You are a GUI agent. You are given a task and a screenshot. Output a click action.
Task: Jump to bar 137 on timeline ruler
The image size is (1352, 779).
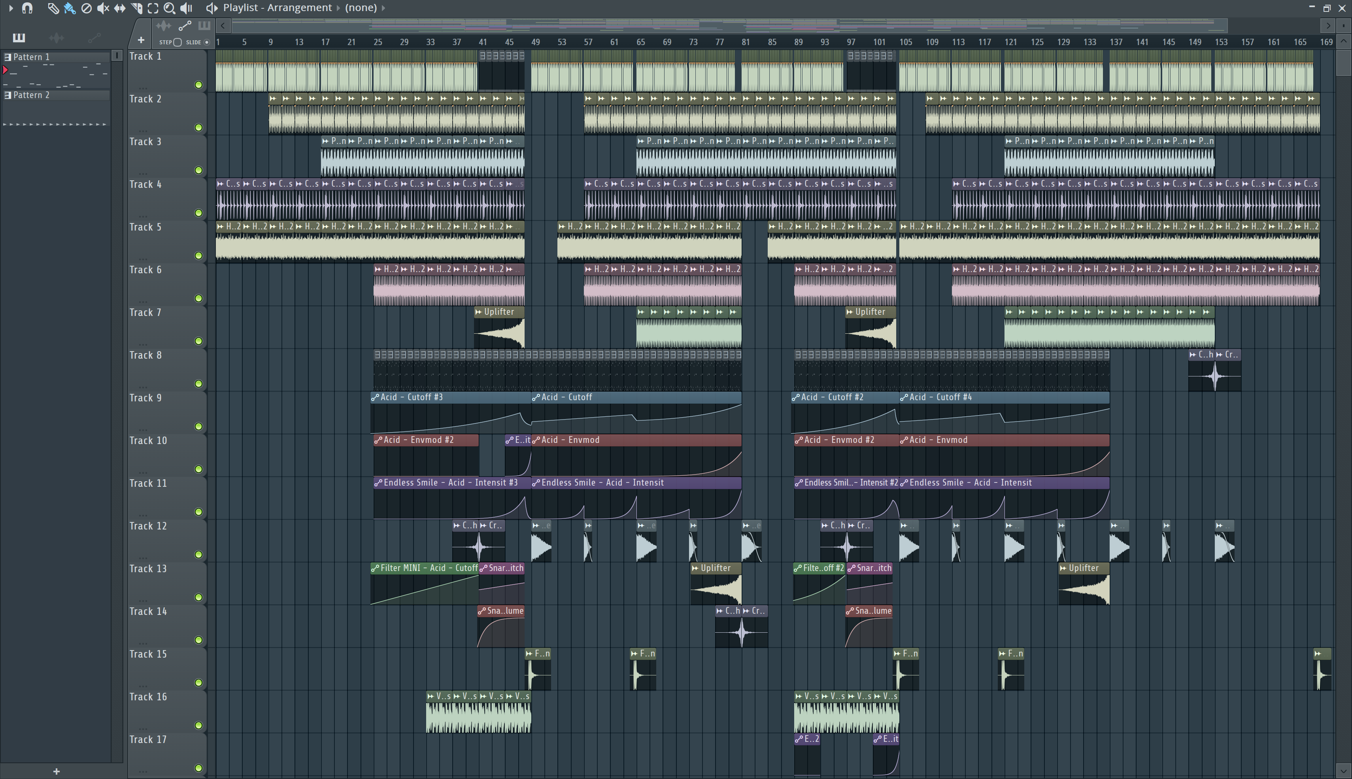point(1116,42)
